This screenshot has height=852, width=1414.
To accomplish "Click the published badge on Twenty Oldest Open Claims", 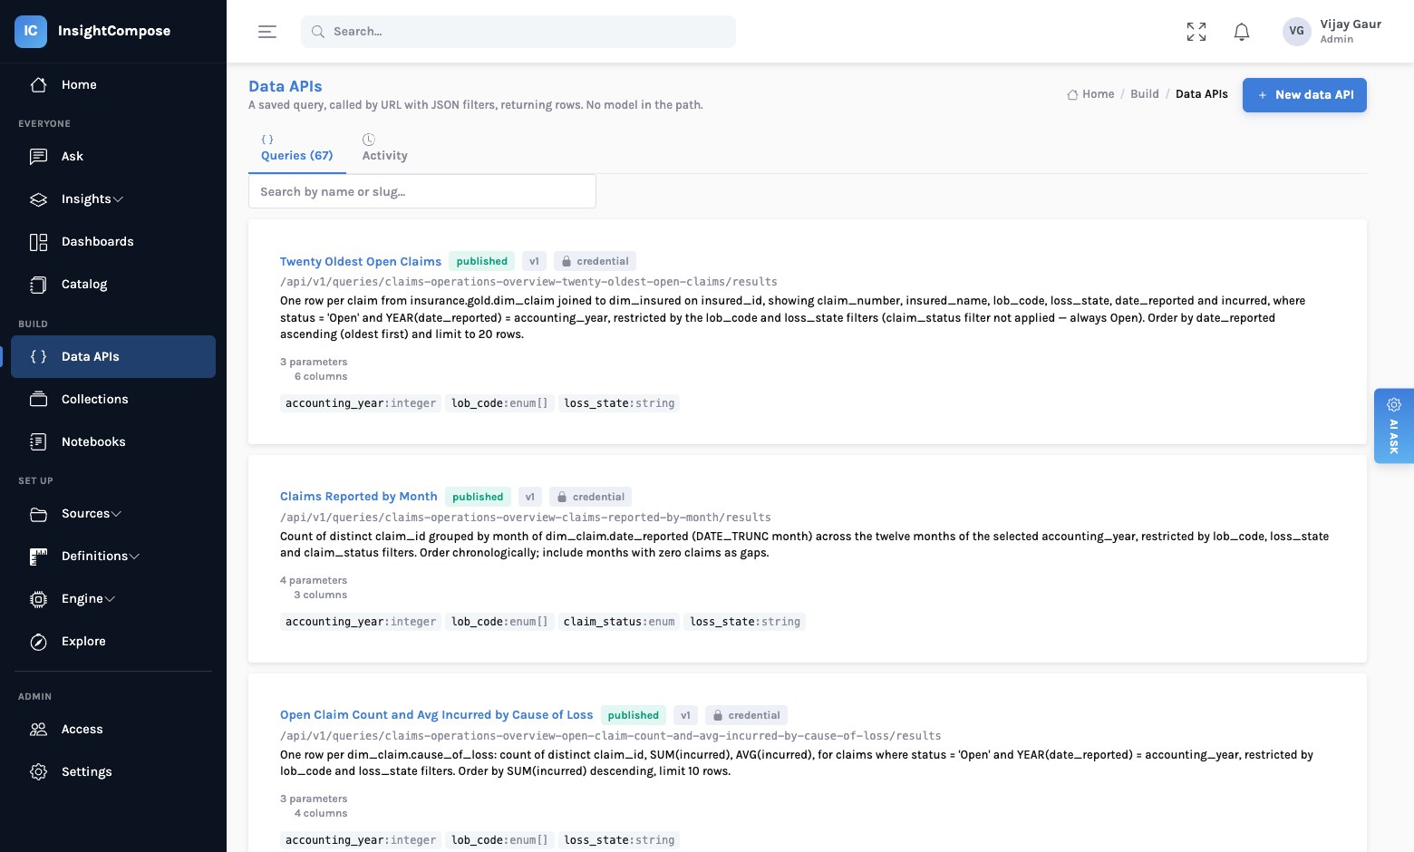I will [x=482, y=261].
